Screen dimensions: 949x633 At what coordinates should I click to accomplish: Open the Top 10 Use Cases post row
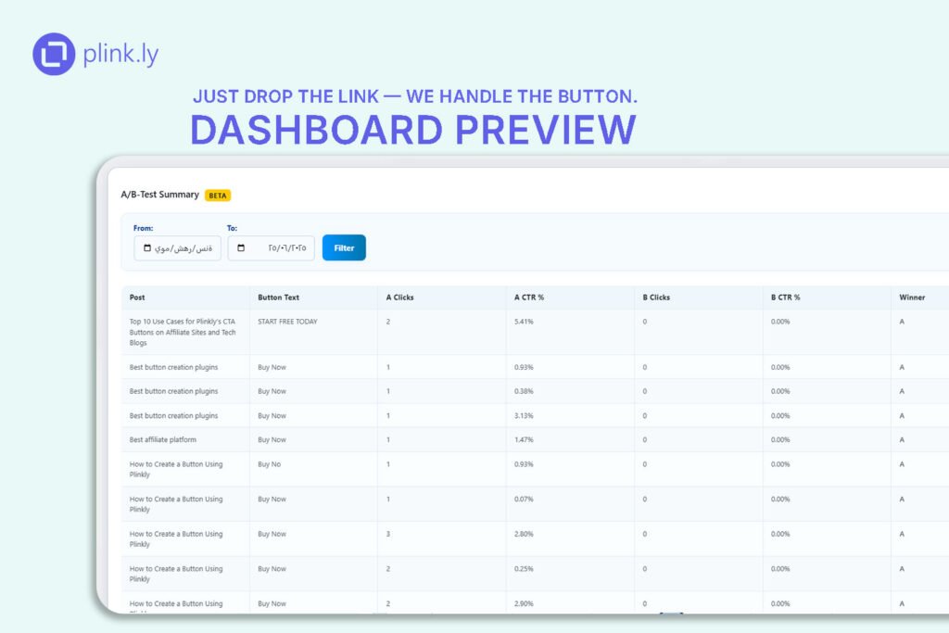tap(183, 332)
